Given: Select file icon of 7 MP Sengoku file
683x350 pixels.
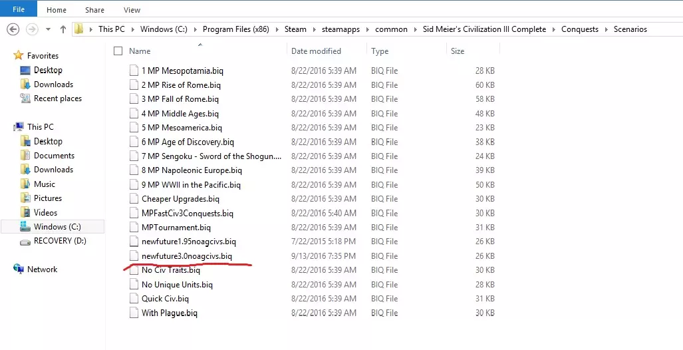Looking at the screenshot, I should pyautogui.click(x=134, y=156).
